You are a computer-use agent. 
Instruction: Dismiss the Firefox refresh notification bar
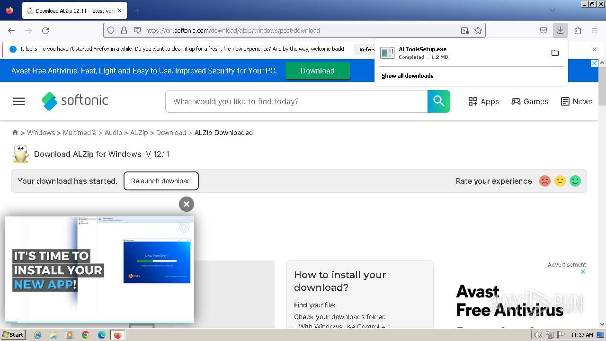tap(595, 49)
